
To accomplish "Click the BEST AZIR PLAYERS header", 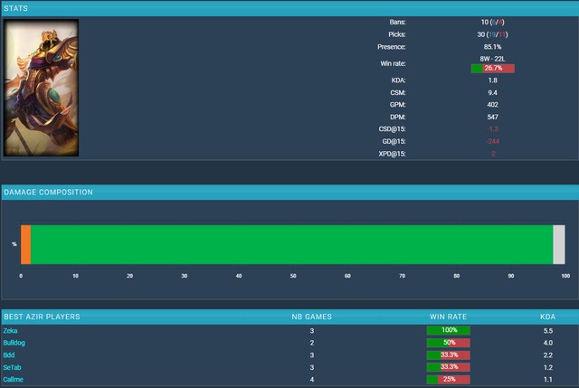I will pos(42,317).
